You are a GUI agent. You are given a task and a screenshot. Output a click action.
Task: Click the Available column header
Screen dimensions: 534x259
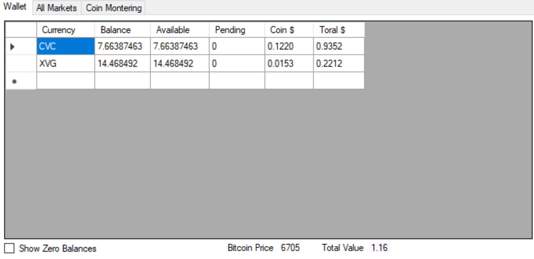[x=180, y=30]
